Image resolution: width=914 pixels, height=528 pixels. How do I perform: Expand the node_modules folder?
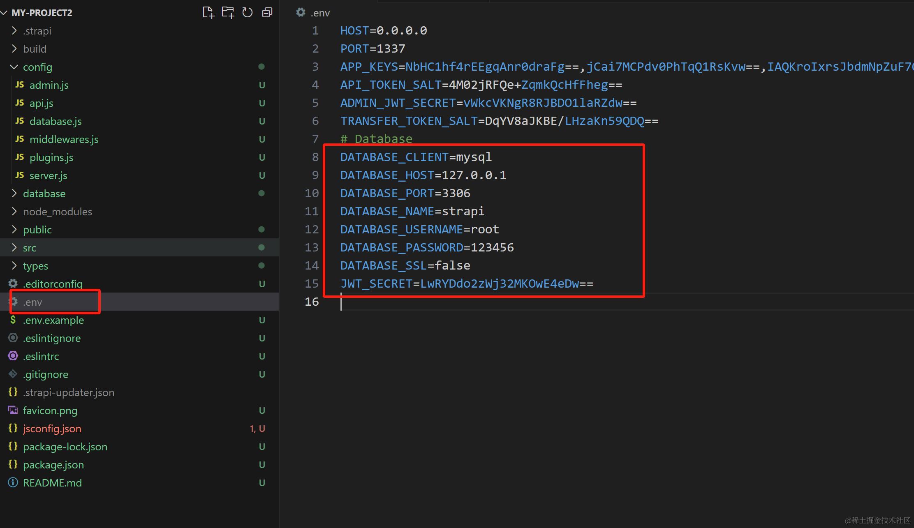pyautogui.click(x=57, y=212)
